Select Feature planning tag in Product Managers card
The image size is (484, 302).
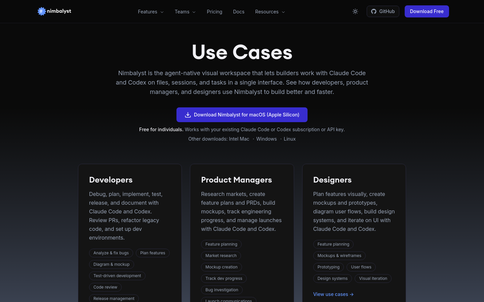tap(221, 244)
